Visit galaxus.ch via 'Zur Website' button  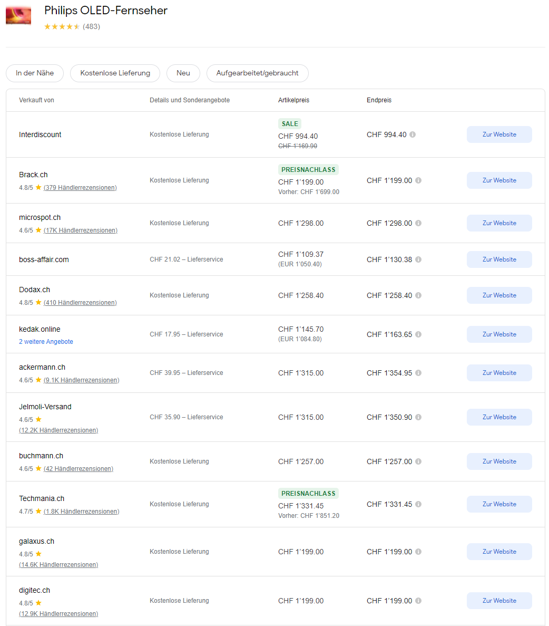click(499, 552)
